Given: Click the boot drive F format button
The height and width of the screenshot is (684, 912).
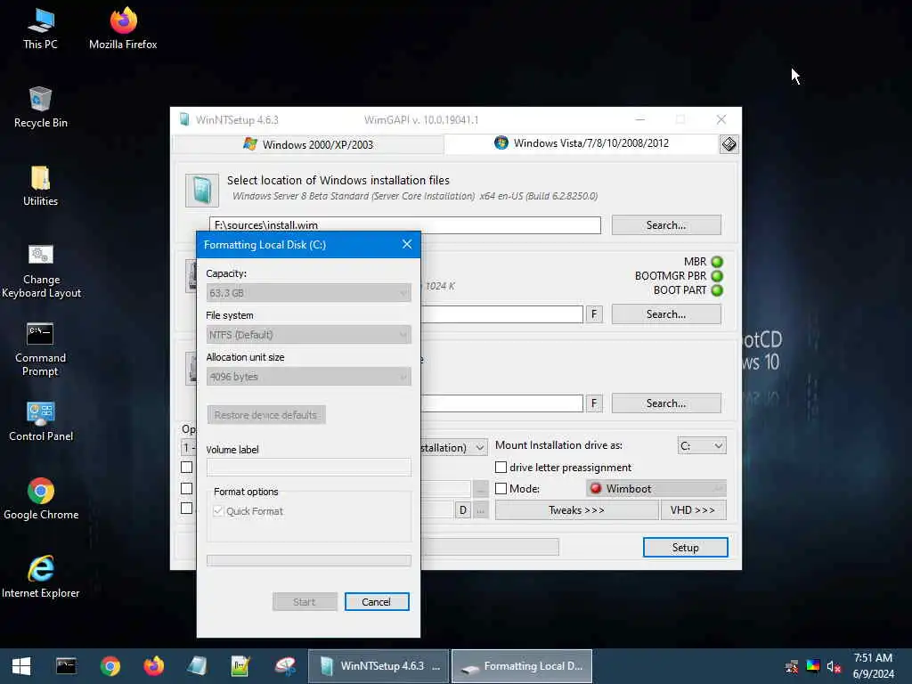Looking at the screenshot, I should coord(594,314).
